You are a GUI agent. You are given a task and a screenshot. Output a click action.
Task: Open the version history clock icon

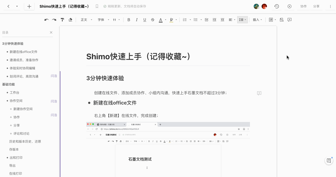[x=277, y=6]
